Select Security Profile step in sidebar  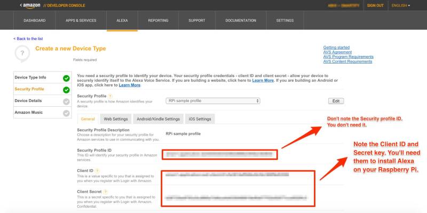[43, 89]
